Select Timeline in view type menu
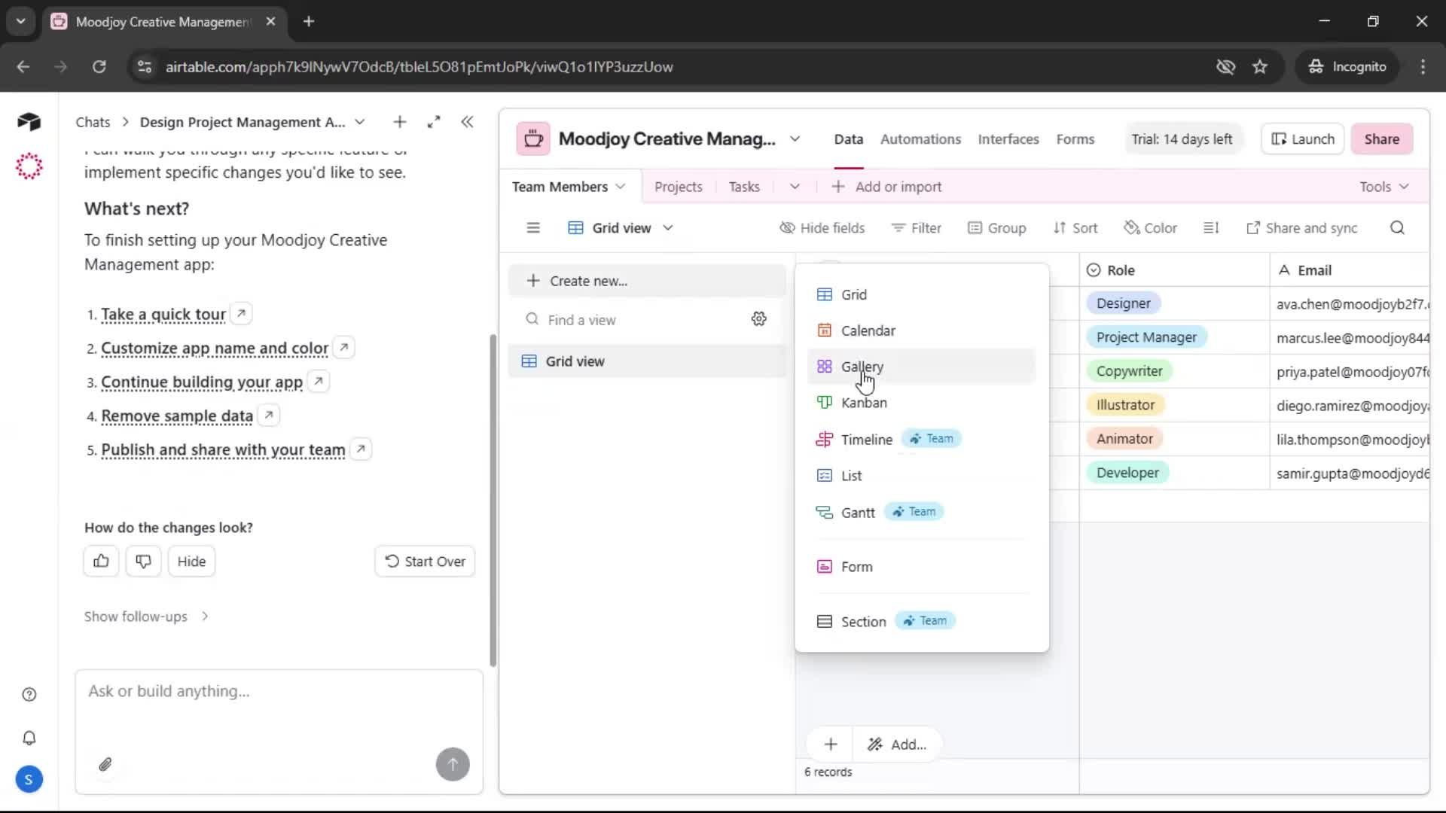Viewport: 1446px width, 813px height. tap(921, 439)
